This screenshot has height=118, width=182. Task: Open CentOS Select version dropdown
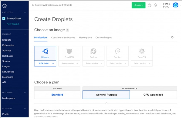(142, 63)
